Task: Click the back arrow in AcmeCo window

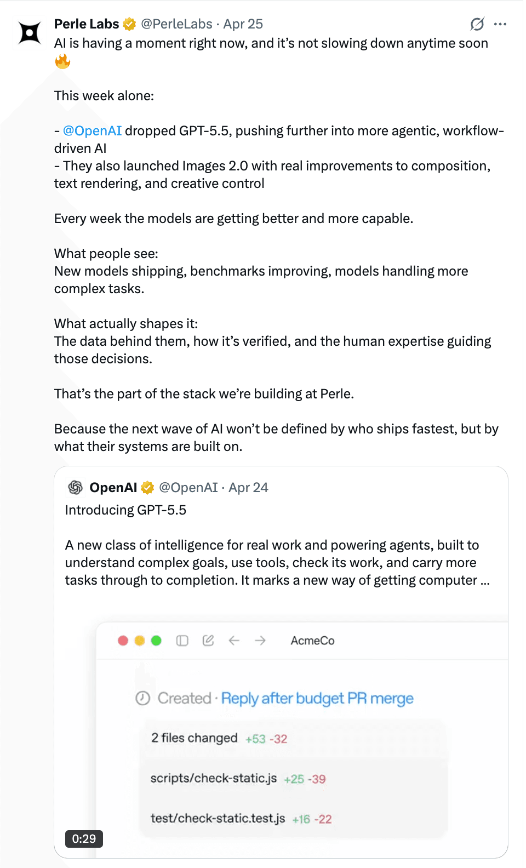Action: (234, 641)
